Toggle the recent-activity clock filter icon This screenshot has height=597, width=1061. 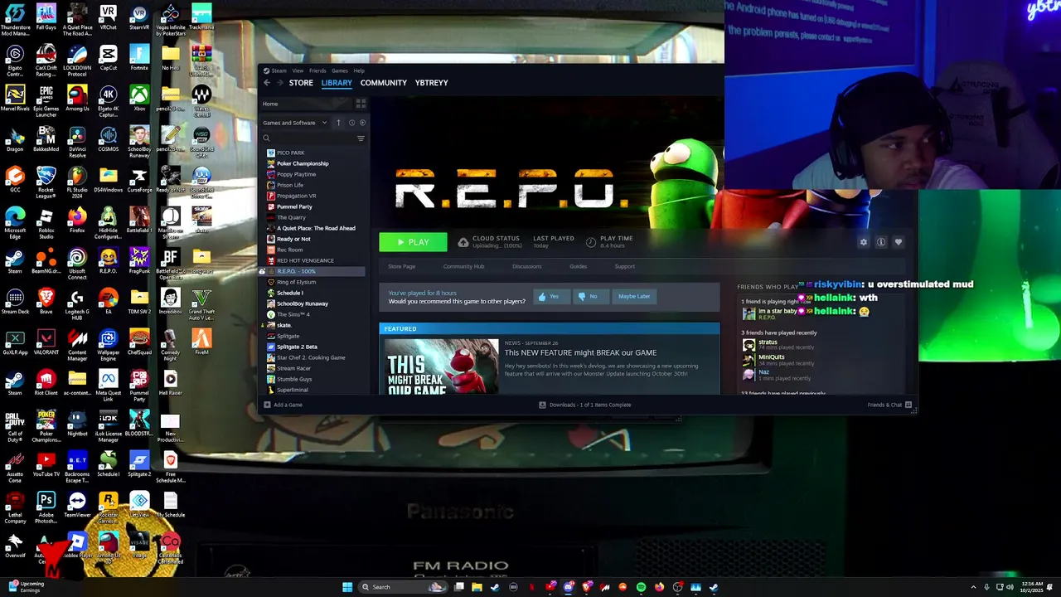pyautogui.click(x=351, y=123)
